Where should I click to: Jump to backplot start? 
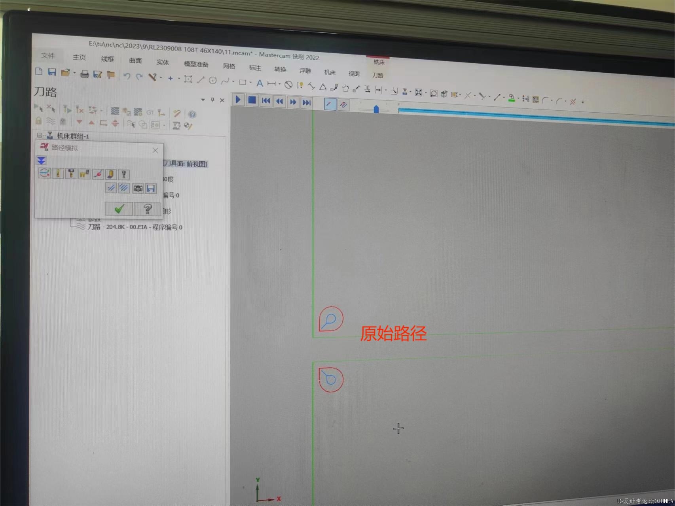pos(266,101)
